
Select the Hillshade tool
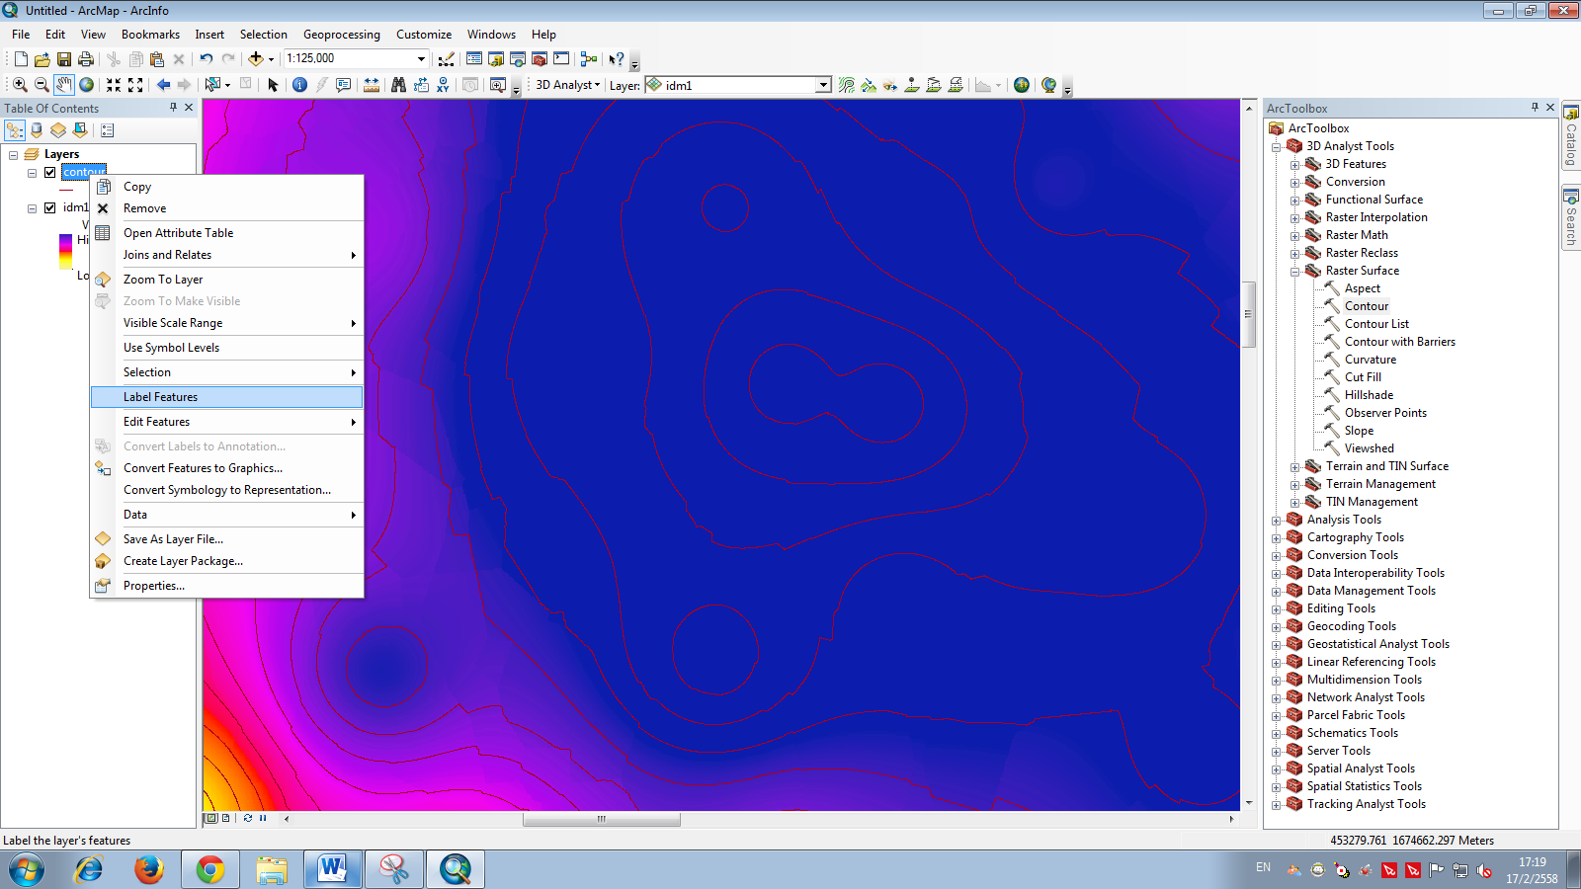click(1369, 395)
